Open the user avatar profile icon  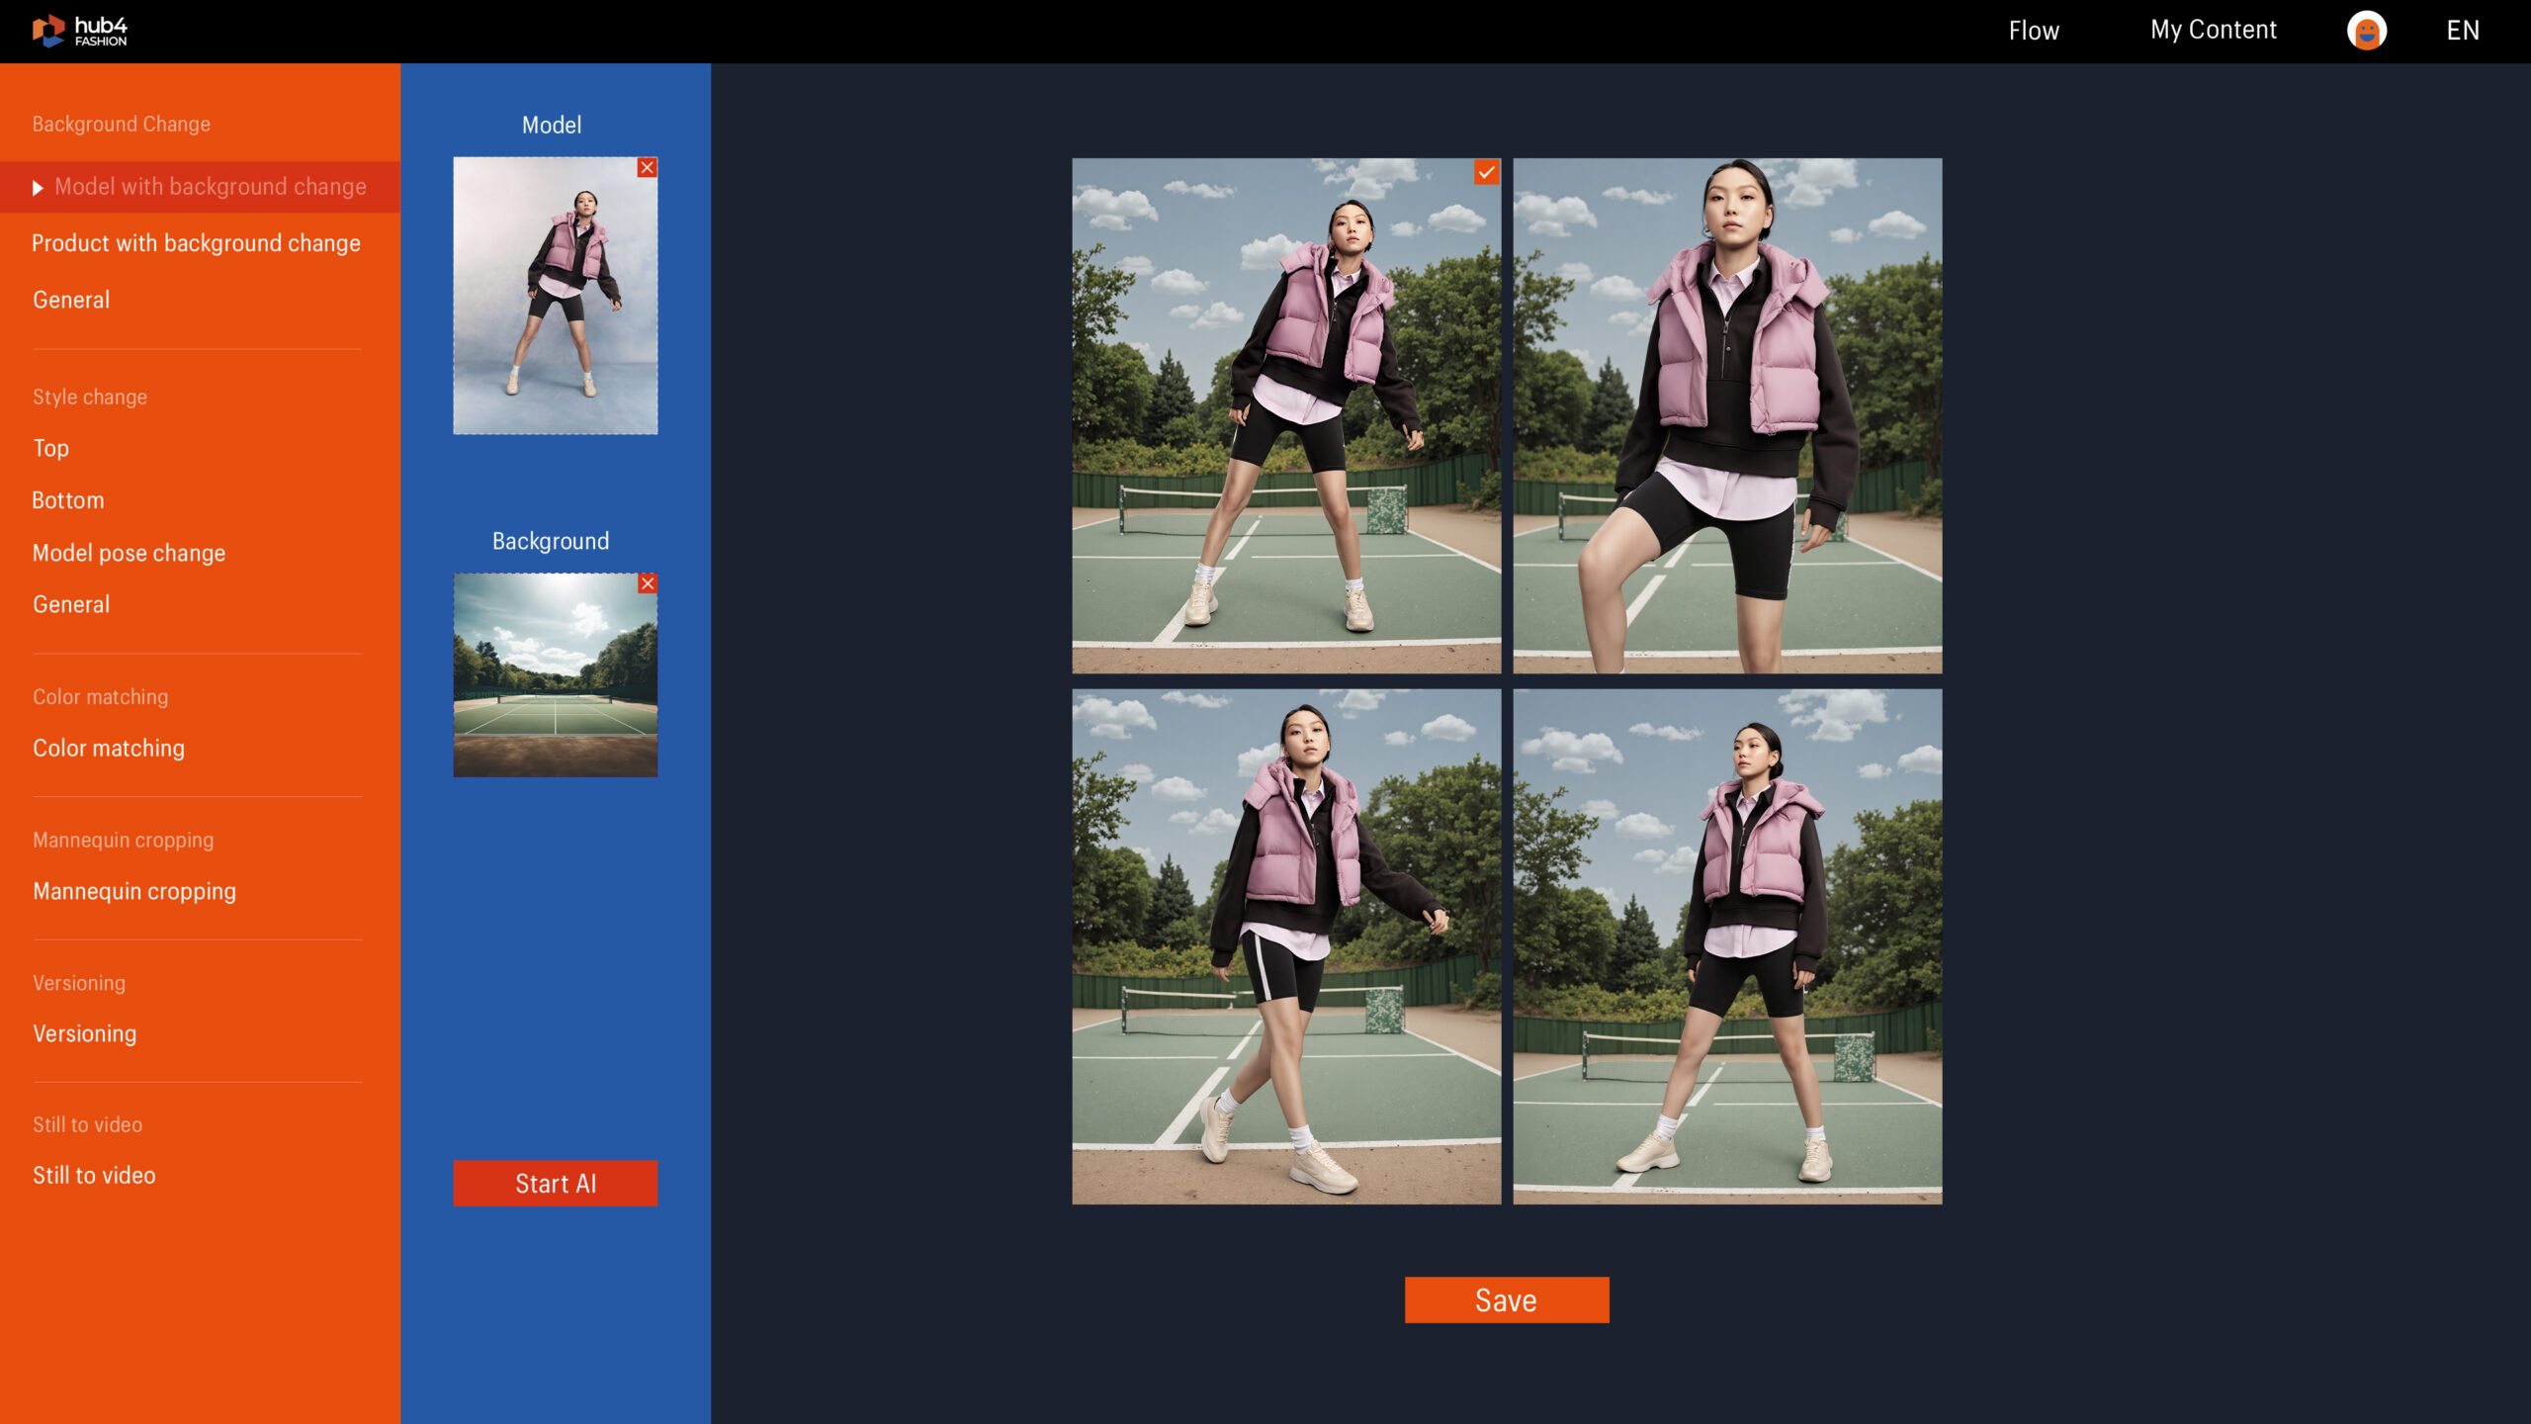2366,31
